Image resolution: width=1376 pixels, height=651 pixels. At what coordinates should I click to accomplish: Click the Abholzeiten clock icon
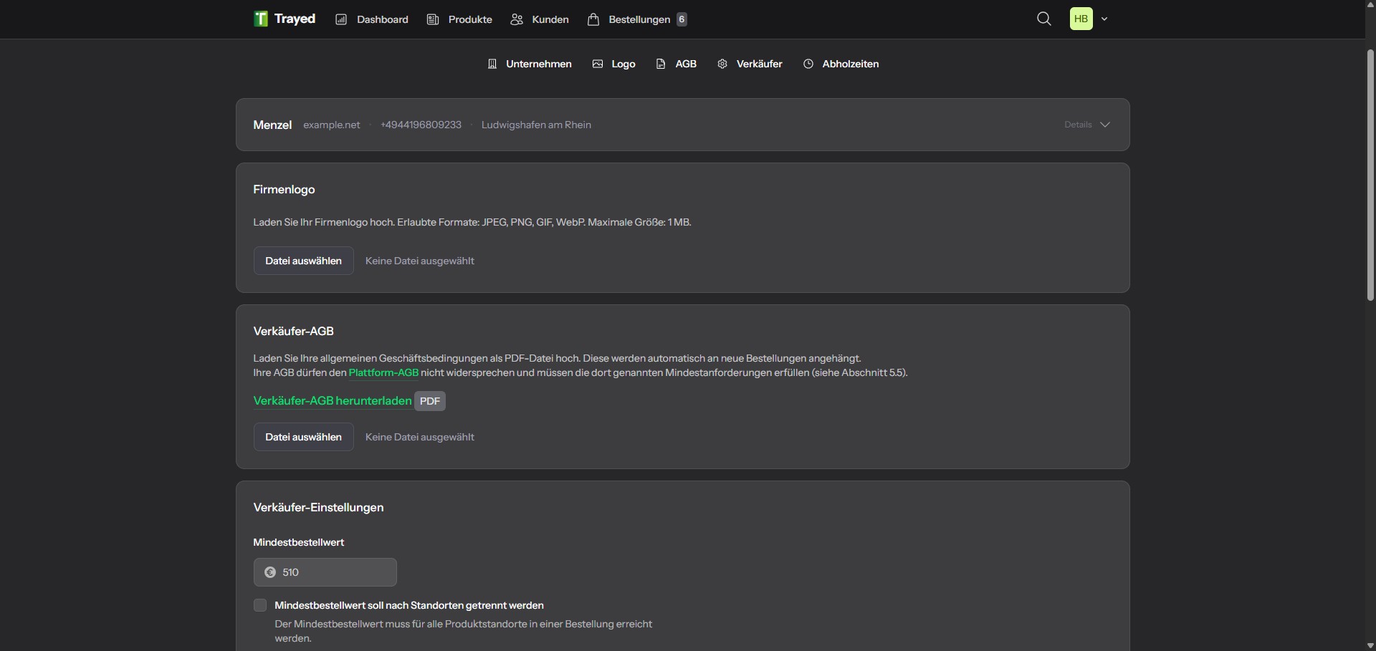pos(808,64)
